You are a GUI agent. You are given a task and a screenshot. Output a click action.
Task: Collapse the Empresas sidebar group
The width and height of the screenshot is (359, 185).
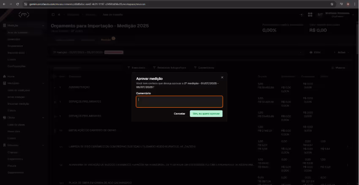coord(43,145)
